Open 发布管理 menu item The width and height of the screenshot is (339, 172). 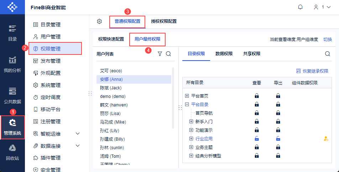point(47,61)
